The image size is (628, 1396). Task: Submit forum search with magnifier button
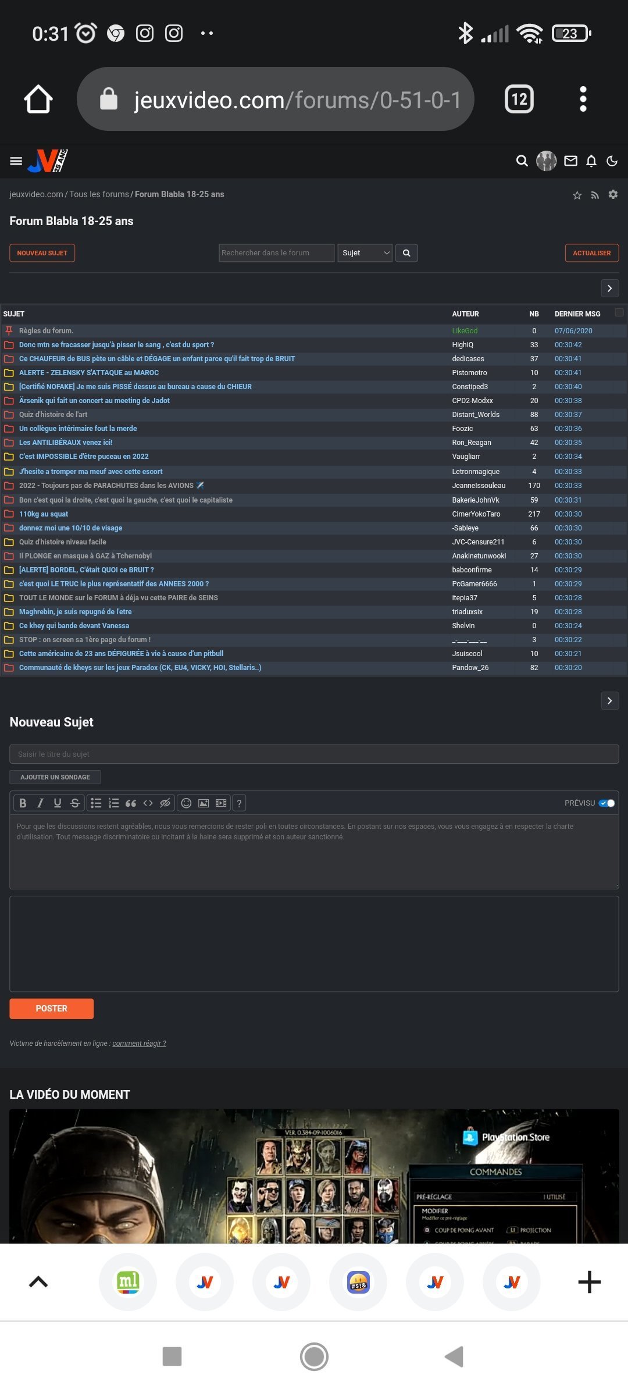[x=406, y=253]
